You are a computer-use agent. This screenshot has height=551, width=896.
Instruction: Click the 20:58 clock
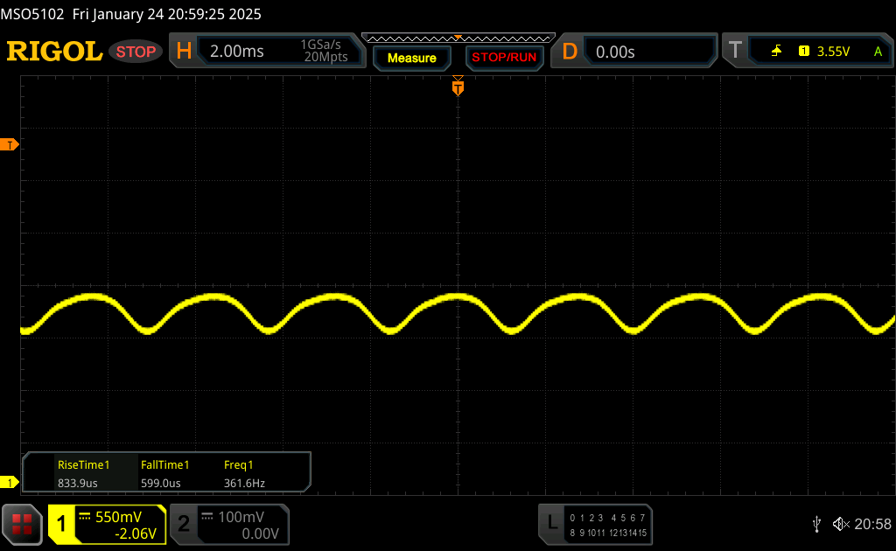[x=872, y=524]
